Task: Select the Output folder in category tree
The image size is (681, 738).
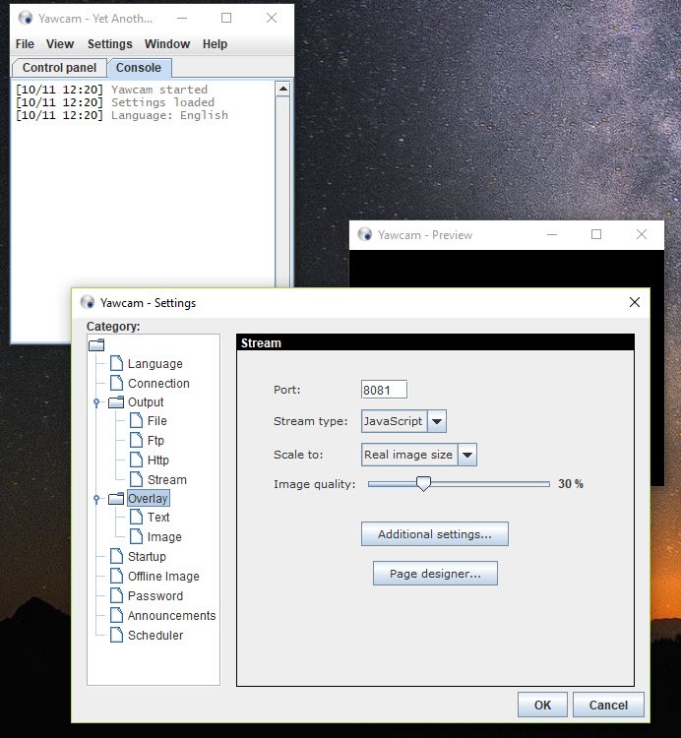Action: click(146, 401)
